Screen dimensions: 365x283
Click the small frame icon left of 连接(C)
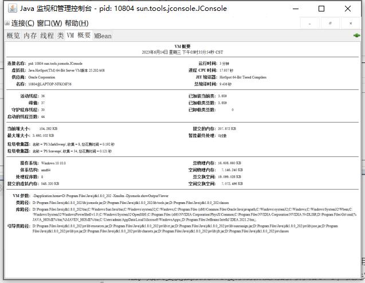tap(7, 23)
